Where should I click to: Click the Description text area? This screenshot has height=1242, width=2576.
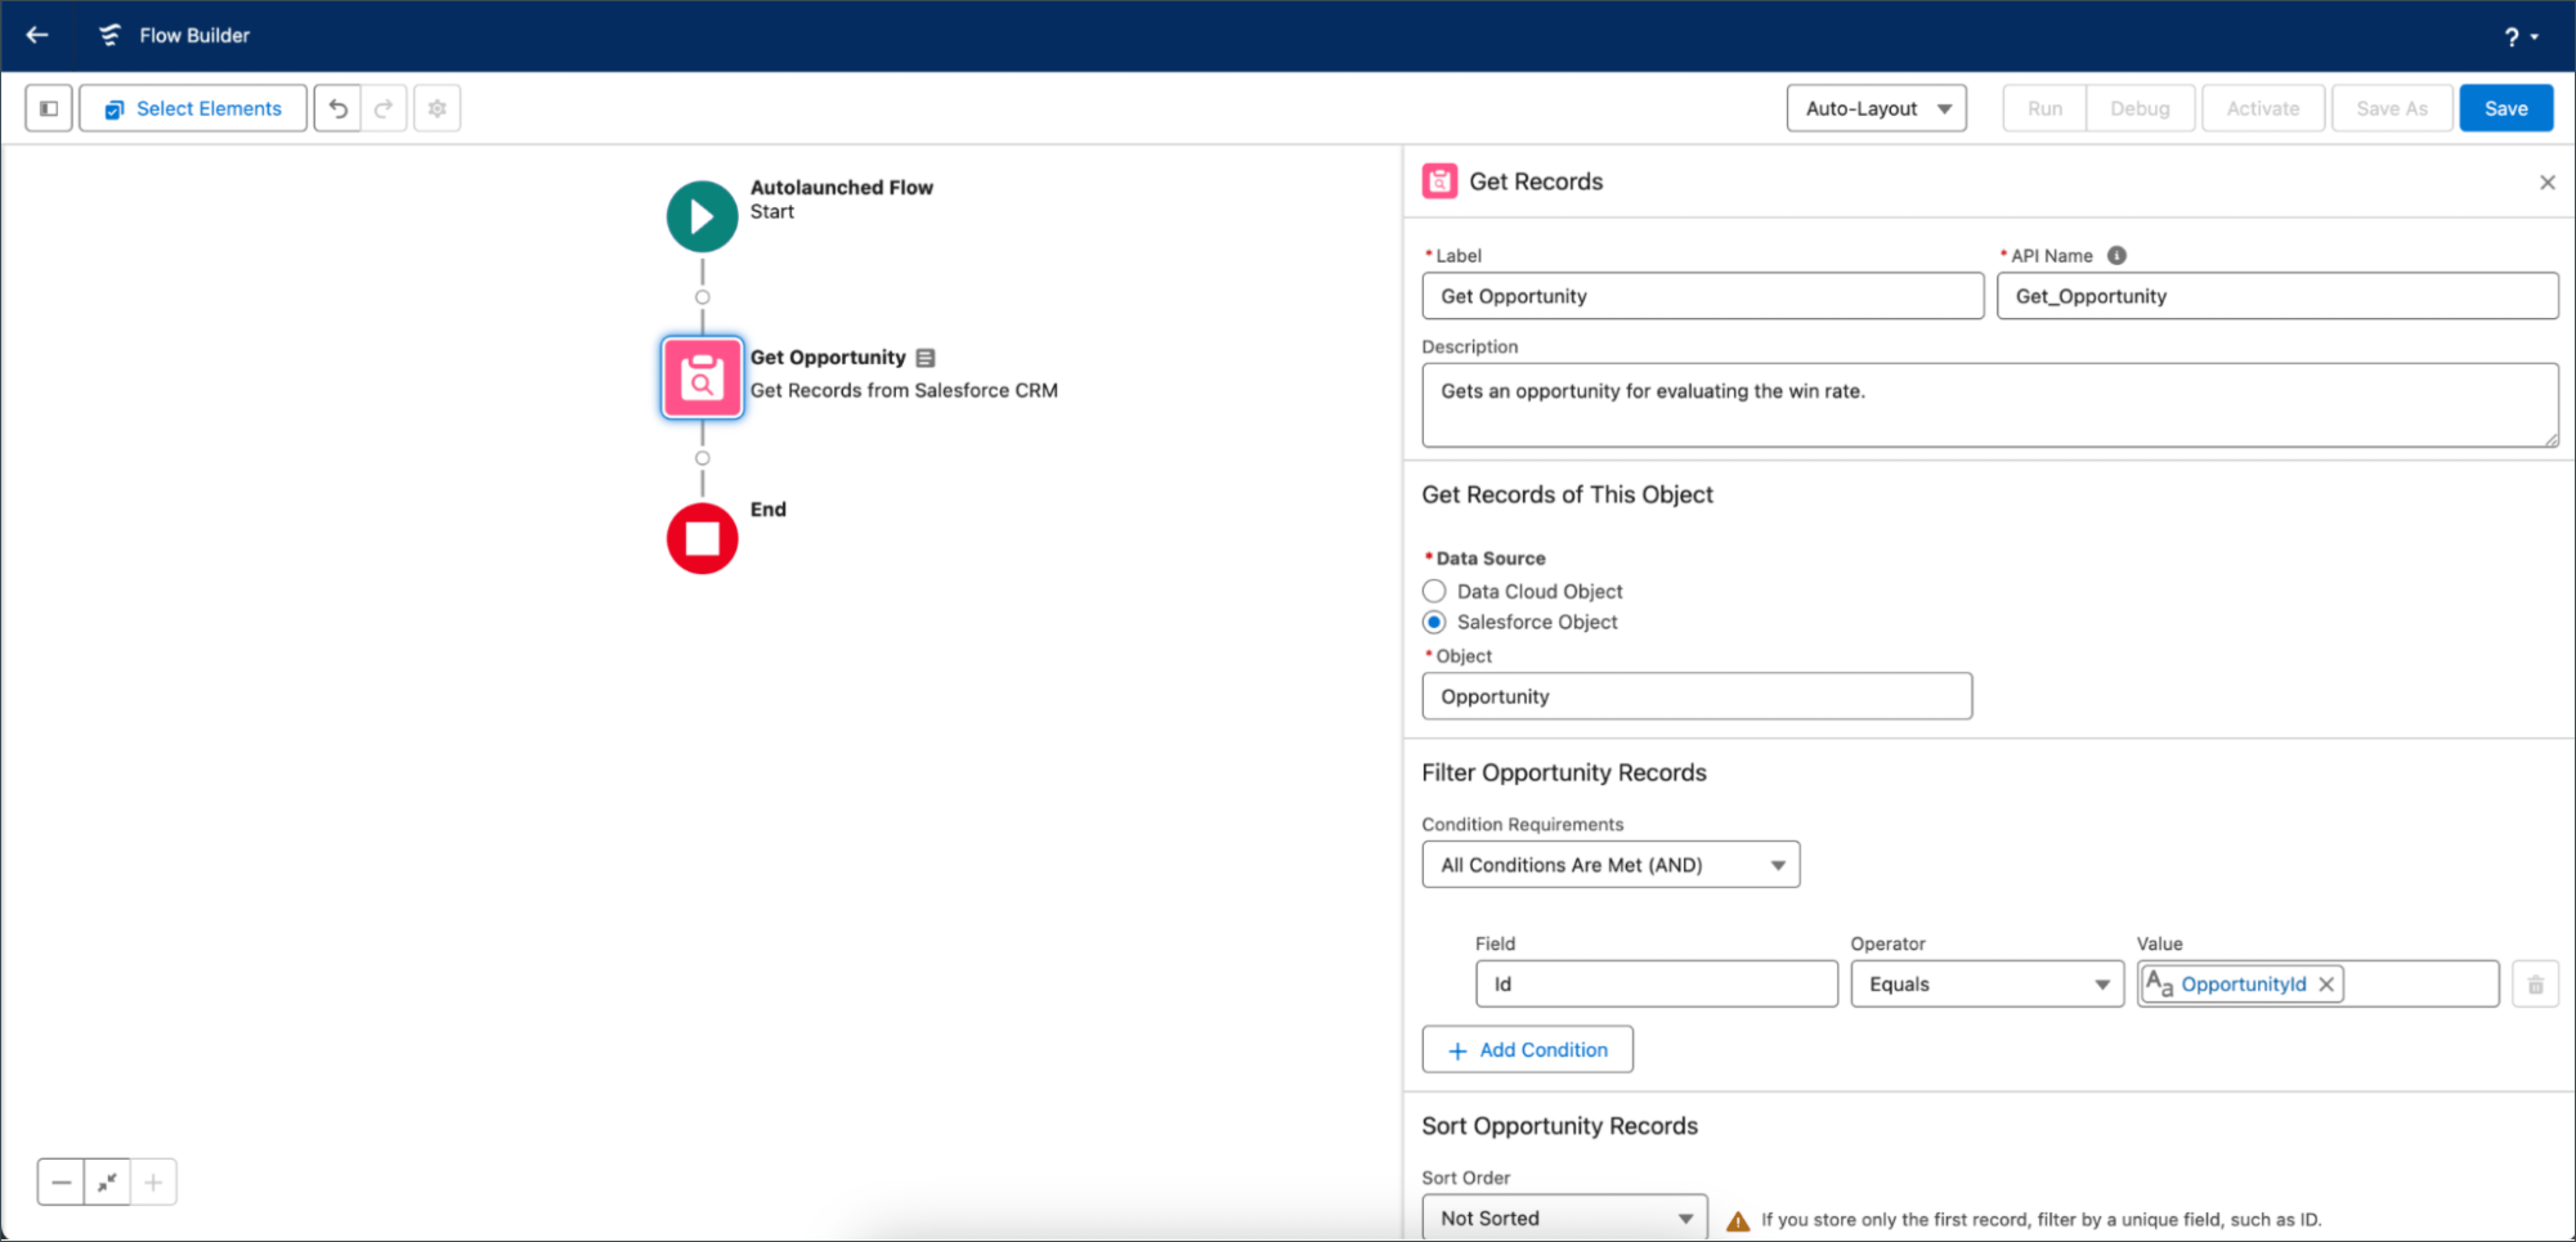1989,405
